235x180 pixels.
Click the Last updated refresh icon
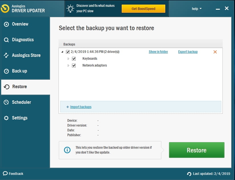pyautogui.click(x=189, y=174)
